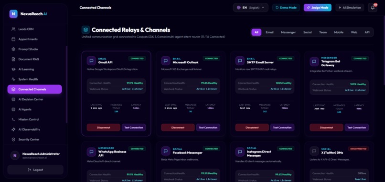Click the X (Twitter) DMs chat icon

point(314,151)
